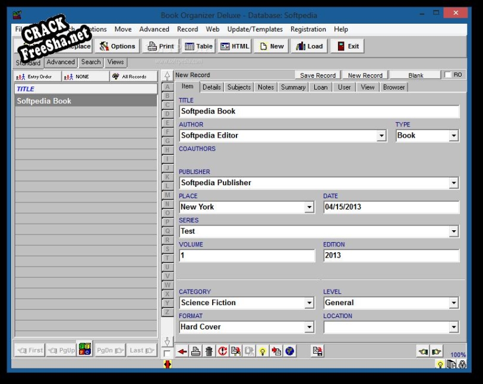Open the Table view from the toolbar
Viewport: 483px width, 384px height.
point(198,46)
